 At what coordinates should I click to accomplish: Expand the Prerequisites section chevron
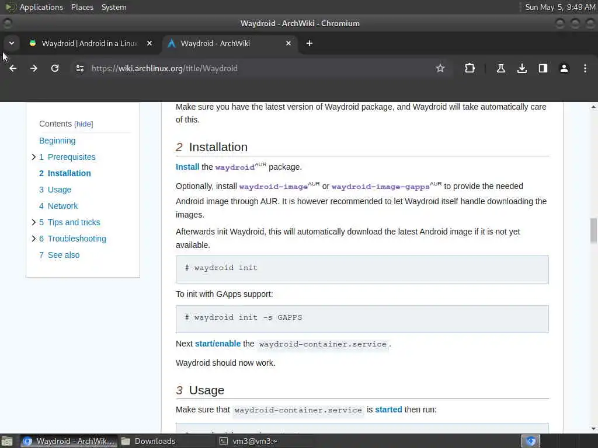33,157
